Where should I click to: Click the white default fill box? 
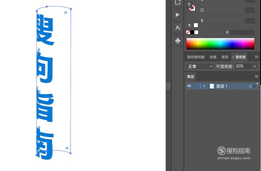[x=196, y=25]
